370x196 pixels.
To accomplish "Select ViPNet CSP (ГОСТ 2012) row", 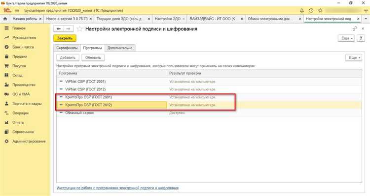I will [x=209, y=89].
